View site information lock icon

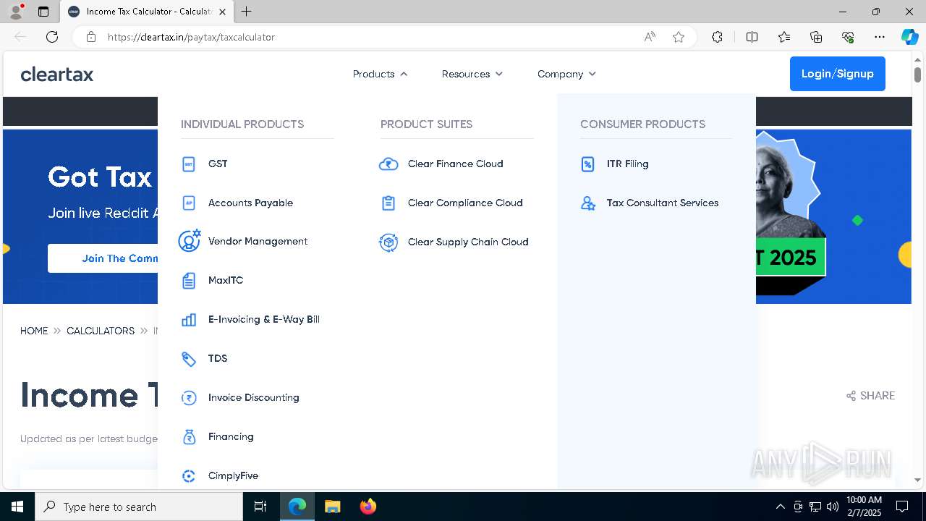pos(91,37)
